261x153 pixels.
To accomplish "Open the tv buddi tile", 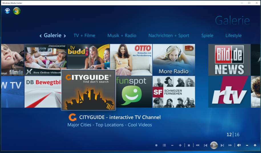I will (x=88, y=57).
